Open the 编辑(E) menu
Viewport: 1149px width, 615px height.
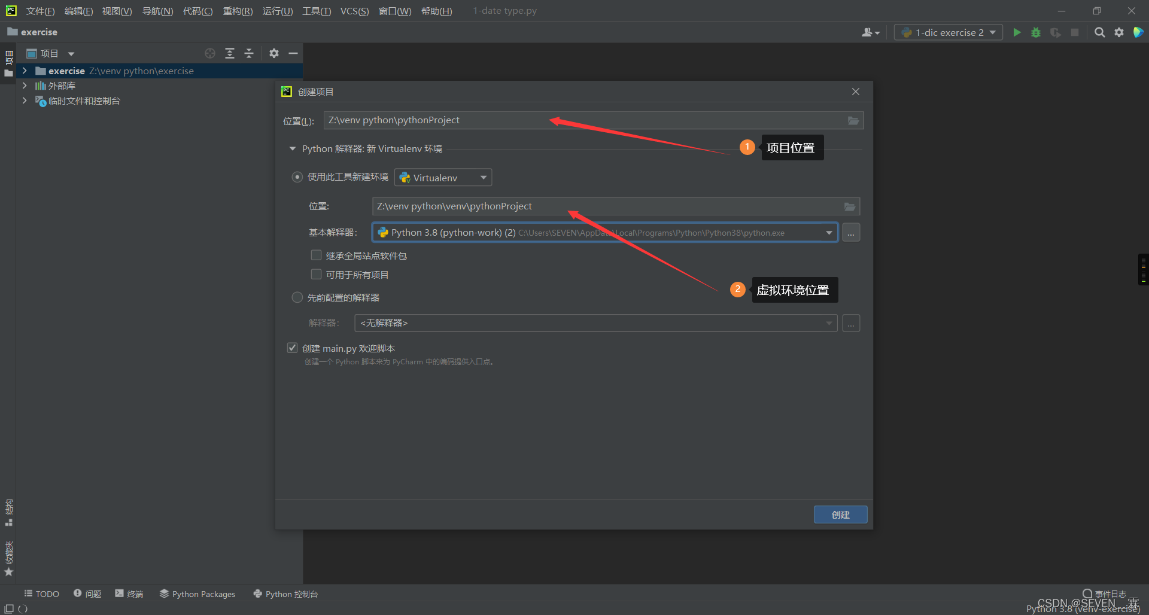click(x=78, y=11)
